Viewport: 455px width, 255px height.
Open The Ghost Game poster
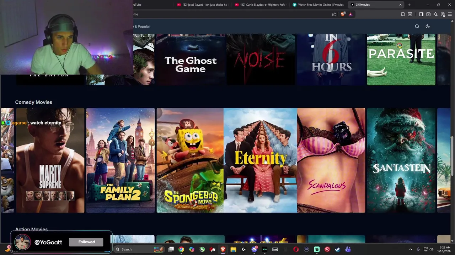coord(191,59)
